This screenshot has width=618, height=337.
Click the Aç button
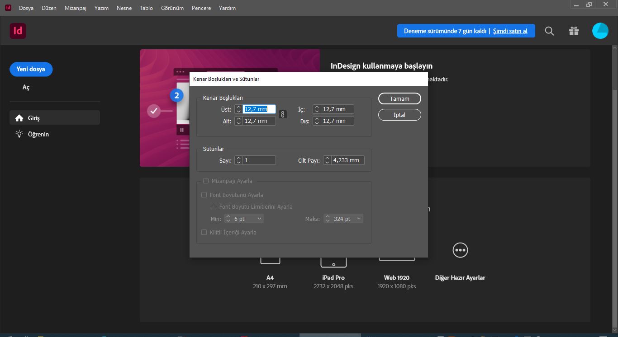[26, 87]
